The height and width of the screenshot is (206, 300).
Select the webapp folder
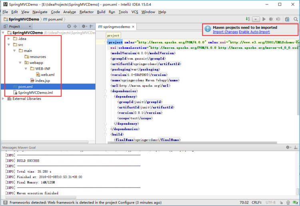pyautogui.click(x=34, y=63)
